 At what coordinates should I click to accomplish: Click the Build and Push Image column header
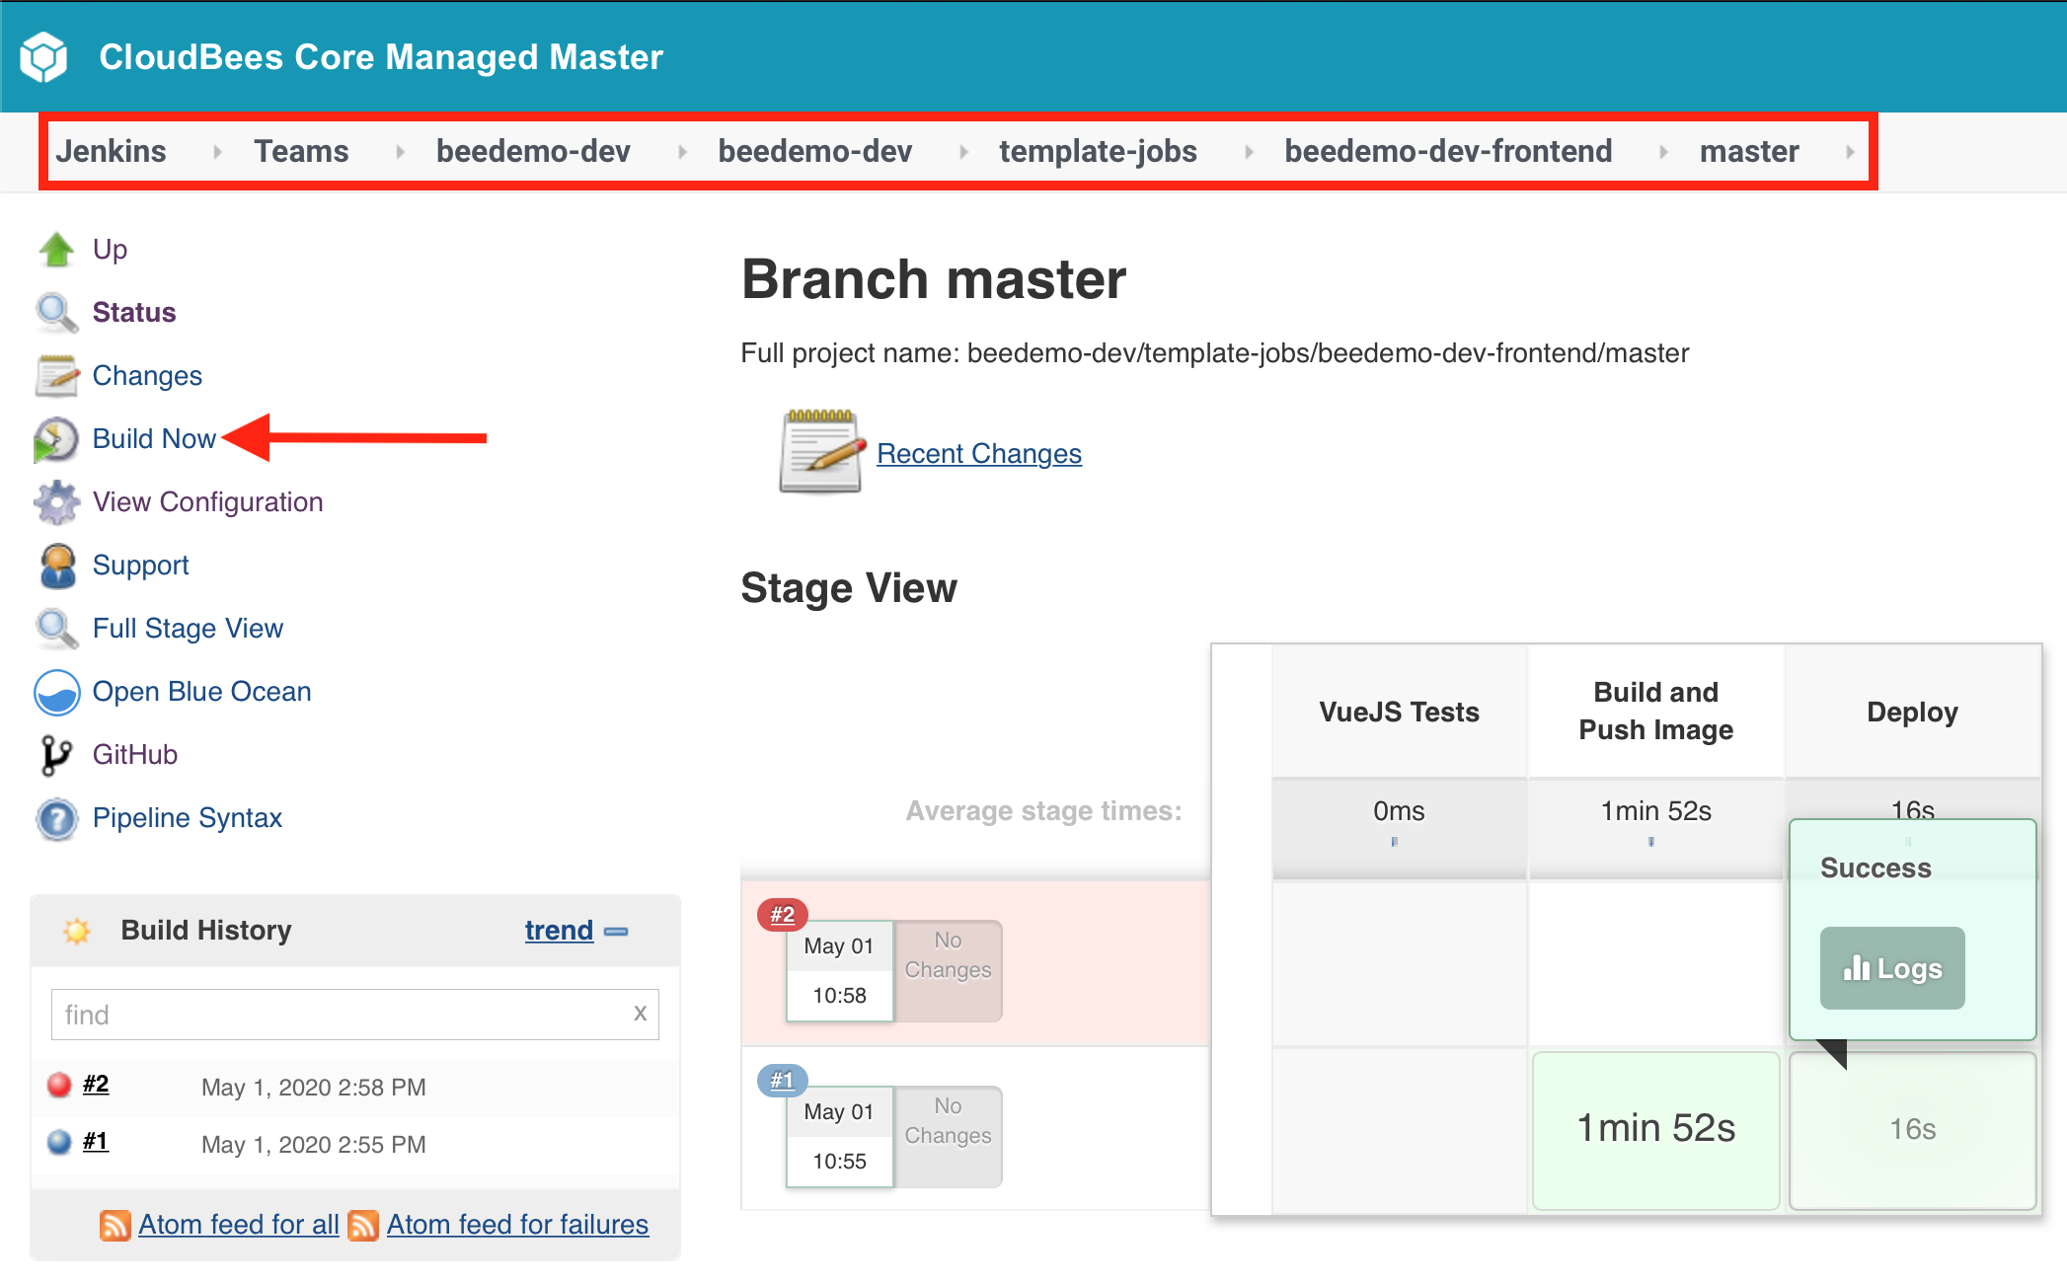pos(1655,711)
